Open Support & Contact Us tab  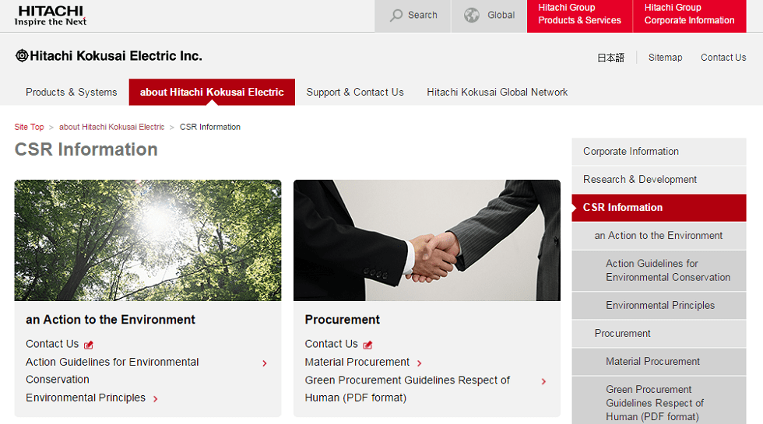(x=355, y=92)
